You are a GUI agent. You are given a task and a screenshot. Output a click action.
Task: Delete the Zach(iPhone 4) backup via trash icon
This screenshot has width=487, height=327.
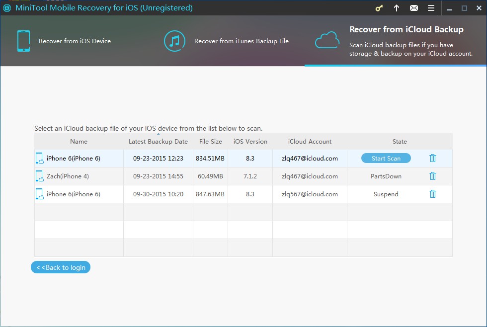[433, 176]
